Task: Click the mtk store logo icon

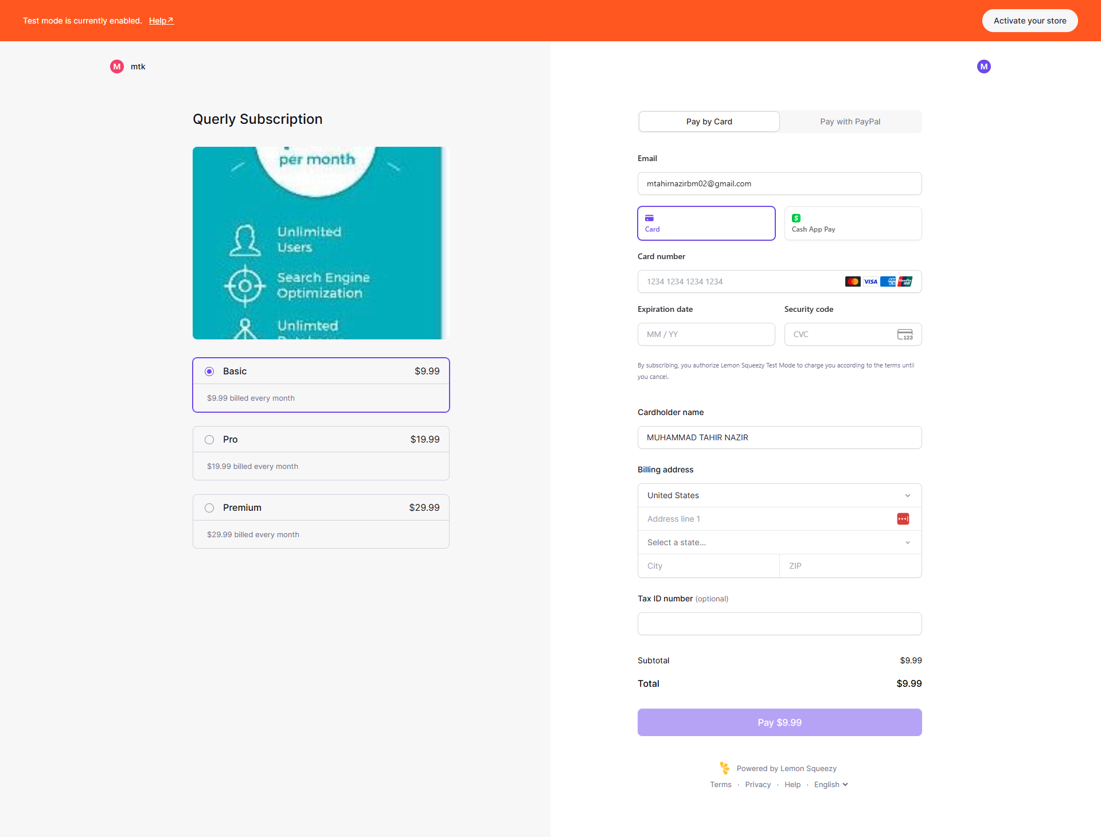Action: tap(117, 67)
